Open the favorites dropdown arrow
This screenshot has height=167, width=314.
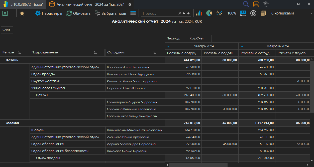point(30,13)
